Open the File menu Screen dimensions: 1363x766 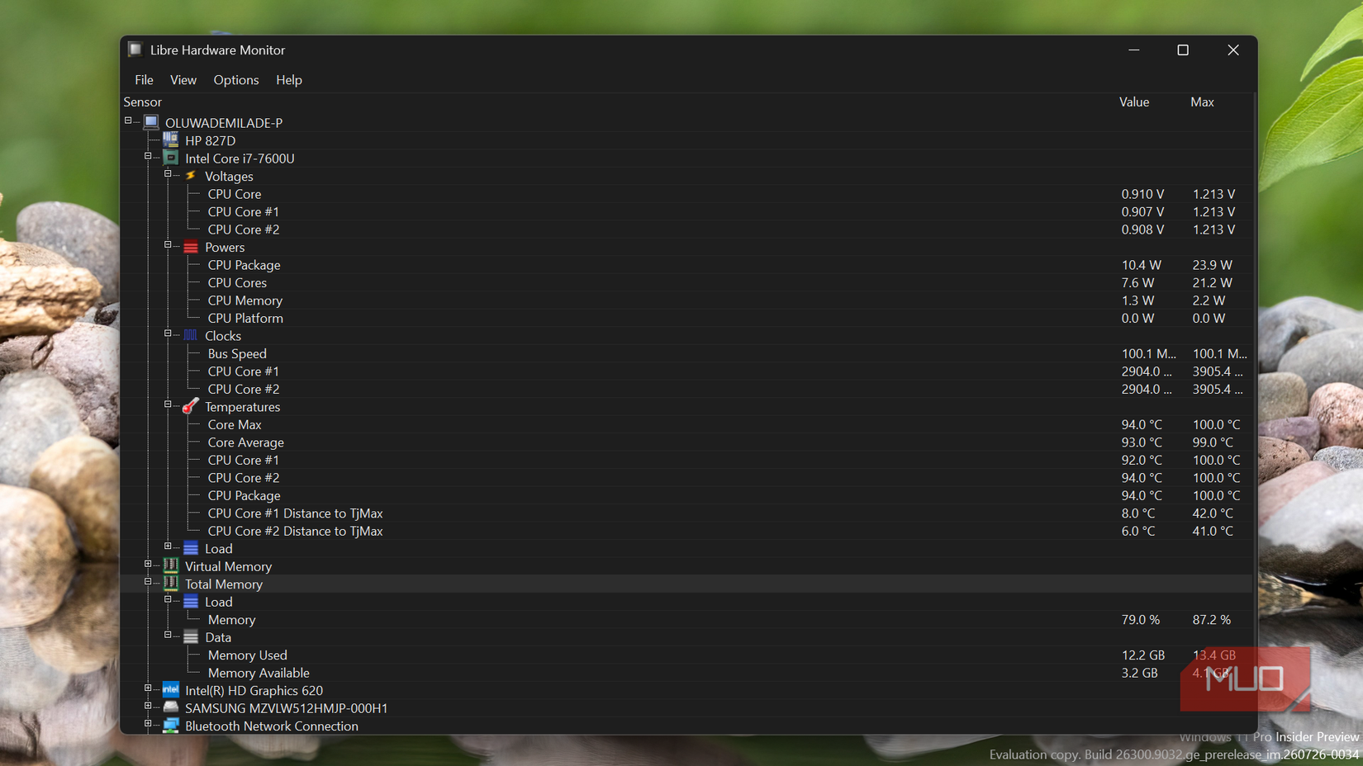(x=144, y=80)
